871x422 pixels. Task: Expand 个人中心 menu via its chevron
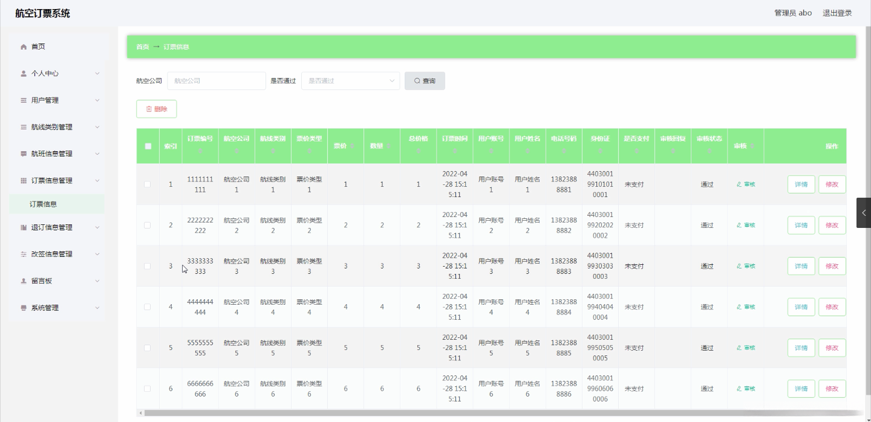click(97, 73)
